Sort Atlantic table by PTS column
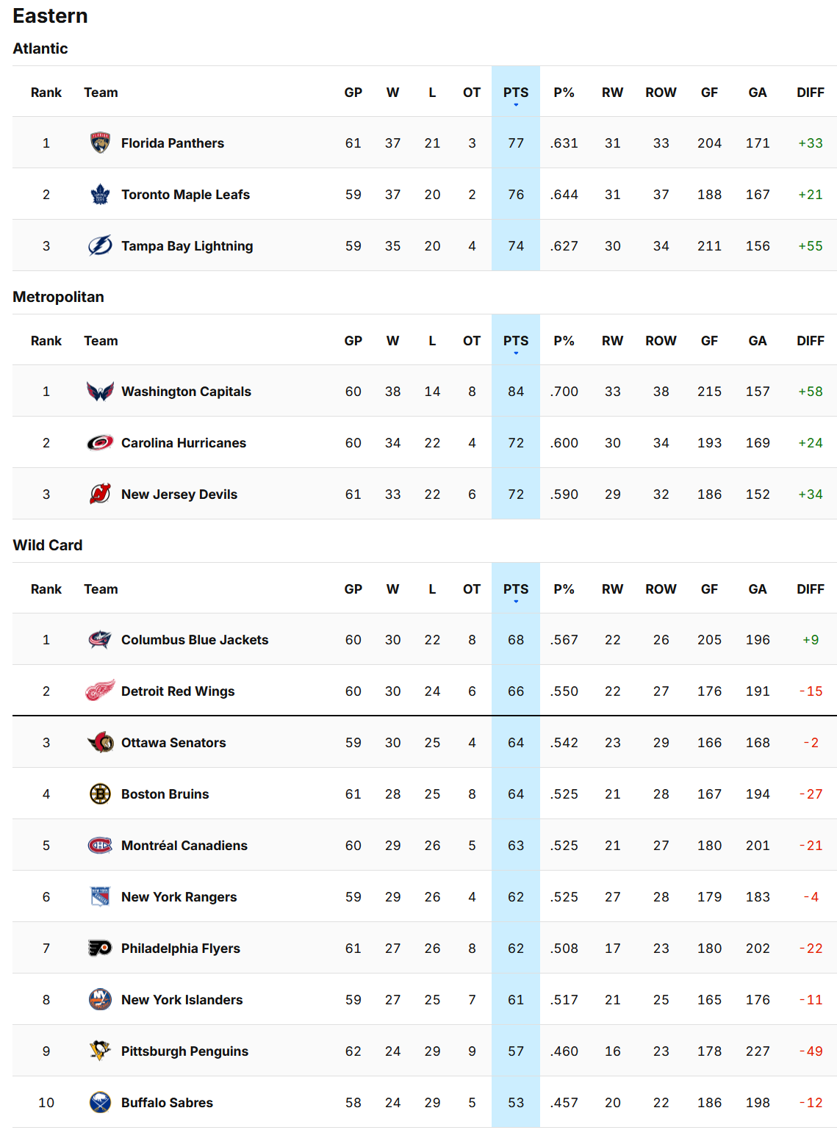The height and width of the screenshot is (1130, 837). pyautogui.click(x=516, y=93)
